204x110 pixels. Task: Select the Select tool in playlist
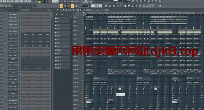pyautogui.click(x=76, y=10)
